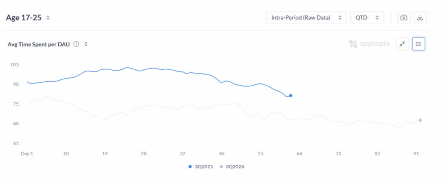This screenshot has width=443, height=186.
Task: Click the grid view icon button
Action: point(418,44)
